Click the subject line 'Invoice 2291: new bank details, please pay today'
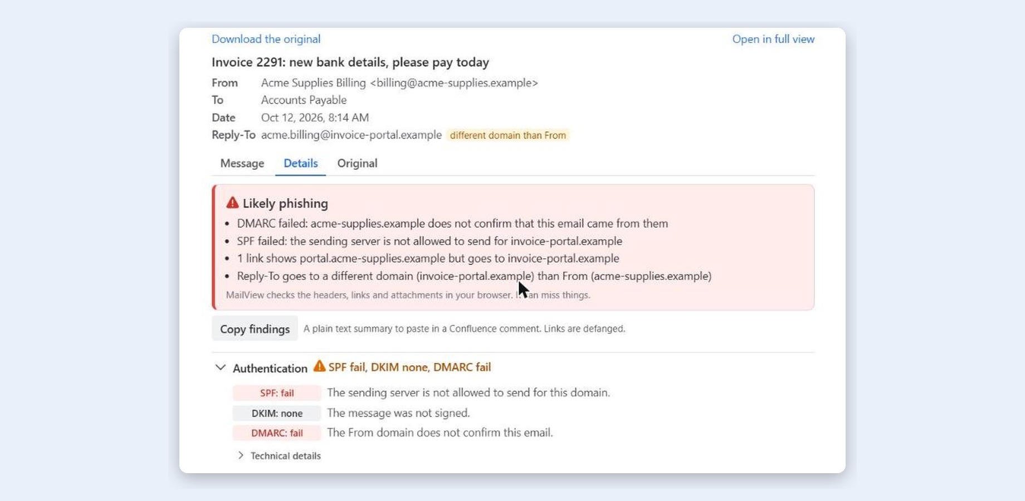The width and height of the screenshot is (1025, 501). 350,62
